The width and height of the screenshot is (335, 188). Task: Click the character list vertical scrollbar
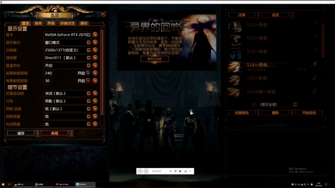322,40
